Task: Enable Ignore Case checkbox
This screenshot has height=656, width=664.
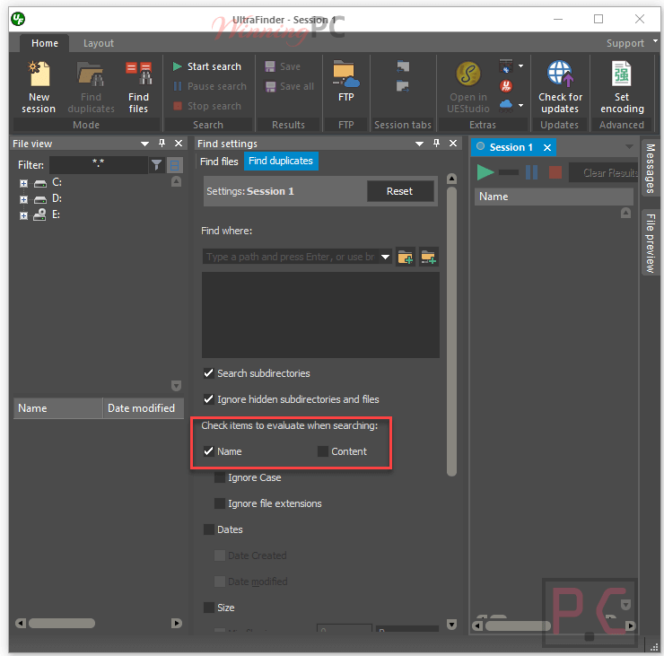Action: coord(219,477)
